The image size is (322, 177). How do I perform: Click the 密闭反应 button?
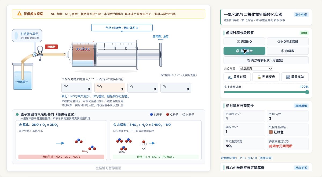(266, 77)
